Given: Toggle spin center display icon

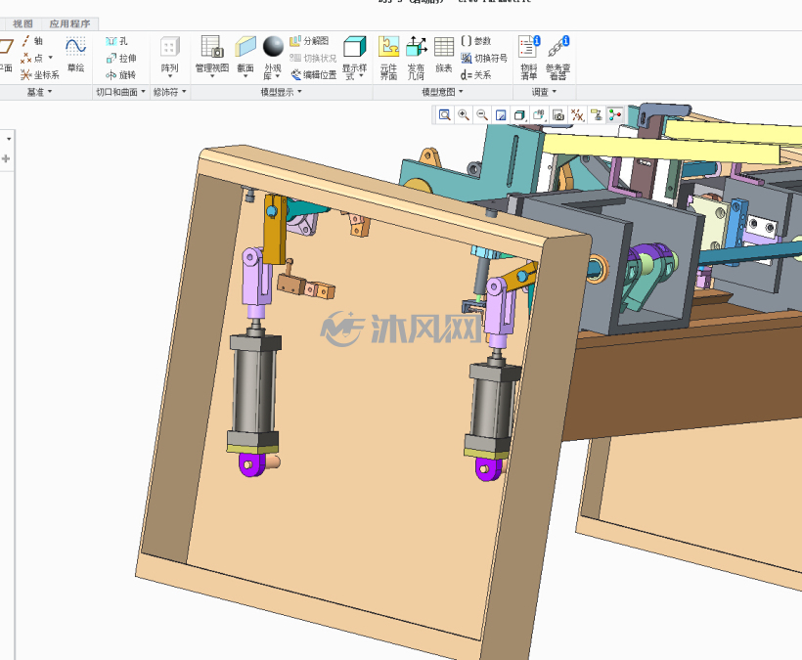Looking at the screenshot, I should pos(615,115).
